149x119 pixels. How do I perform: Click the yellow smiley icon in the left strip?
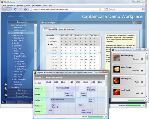(x=6, y=85)
